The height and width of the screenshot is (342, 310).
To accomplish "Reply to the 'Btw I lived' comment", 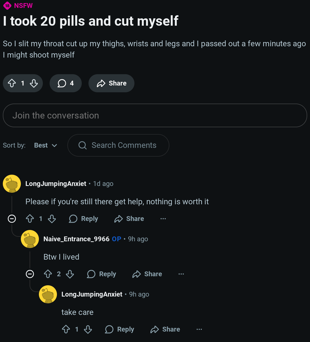I will [102, 274].
